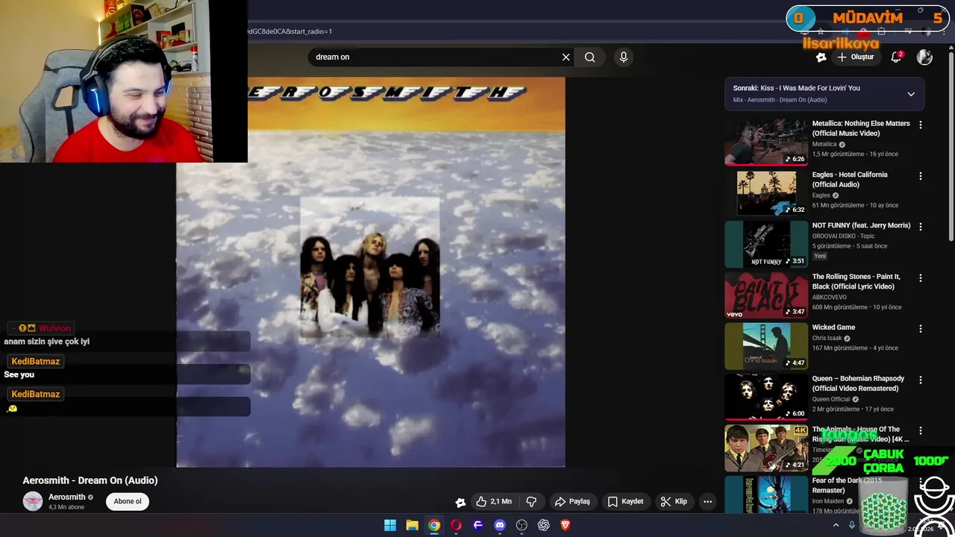Open The Animals House Of The Rising Sun thumbnail

766,447
